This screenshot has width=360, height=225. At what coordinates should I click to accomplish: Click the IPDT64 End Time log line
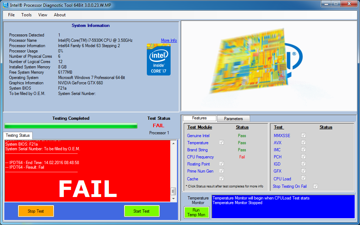pos(42,163)
